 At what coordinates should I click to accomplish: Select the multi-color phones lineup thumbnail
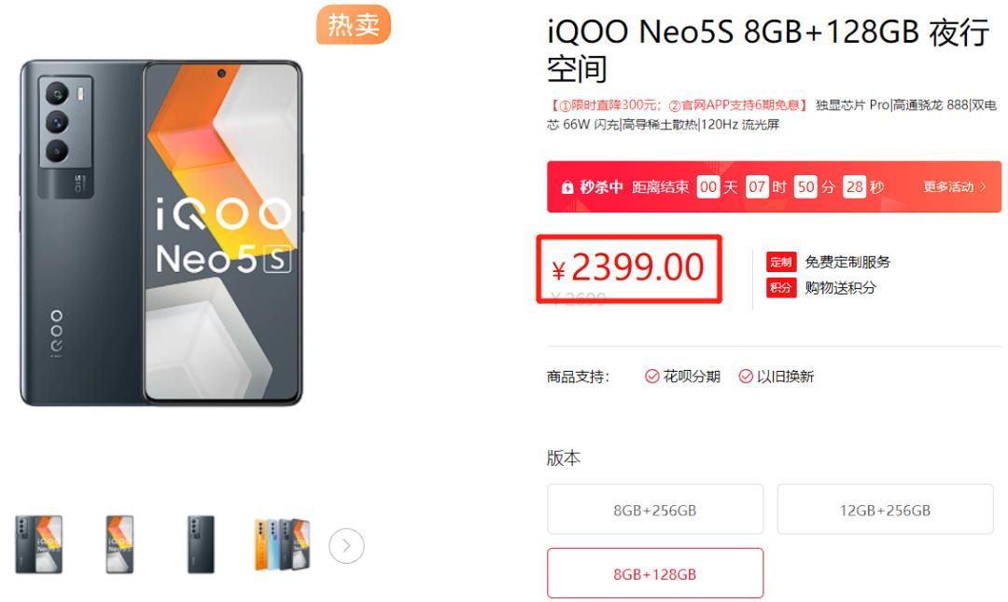pos(282,544)
